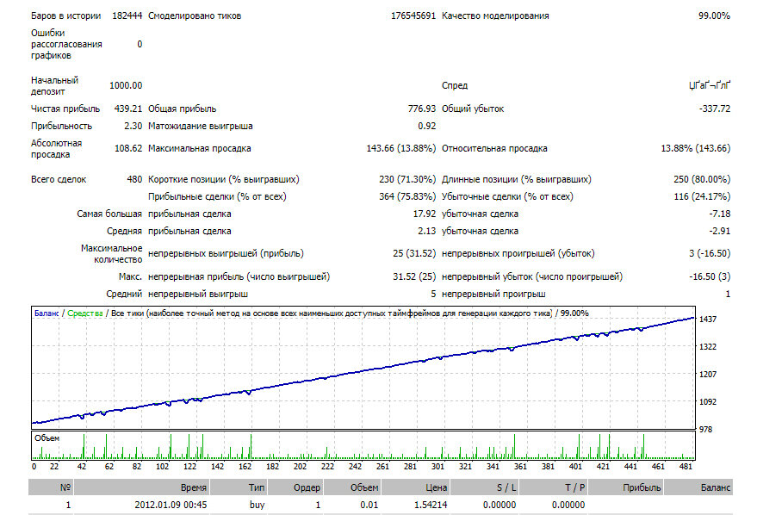Select maximal drawdown value 143.66 (13.88%)

tap(400, 148)
